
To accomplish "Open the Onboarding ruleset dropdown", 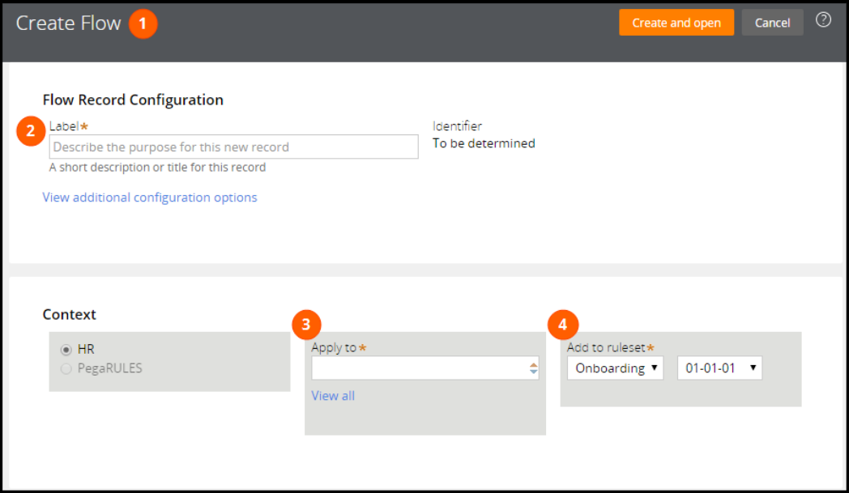I will pos(615,368).
